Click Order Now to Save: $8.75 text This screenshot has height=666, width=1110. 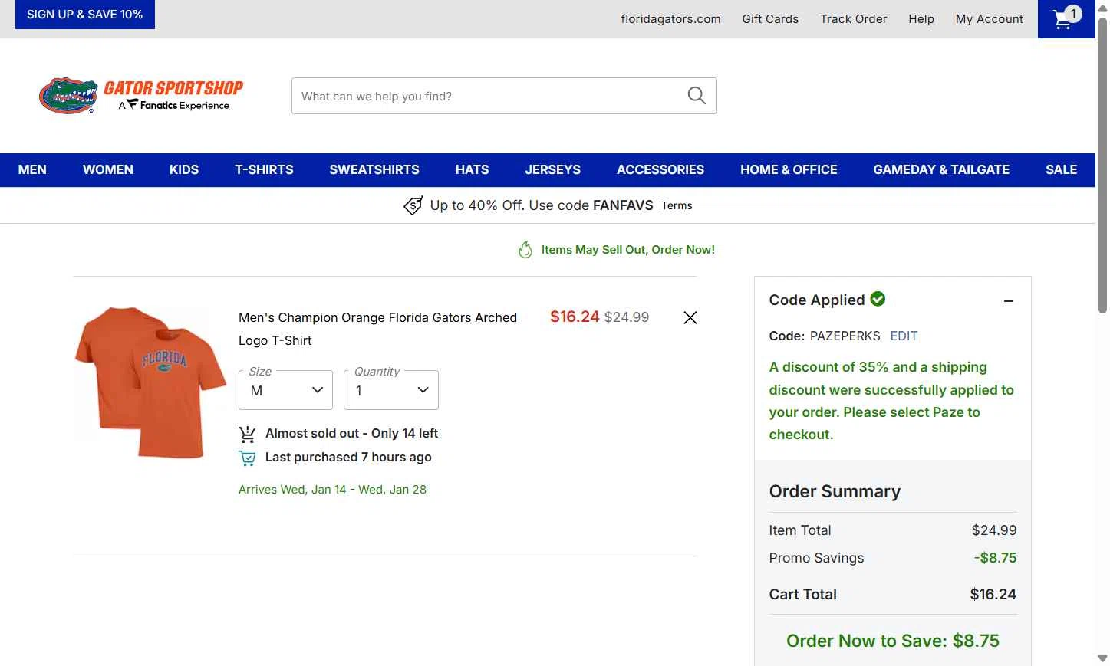click(893, 641)
